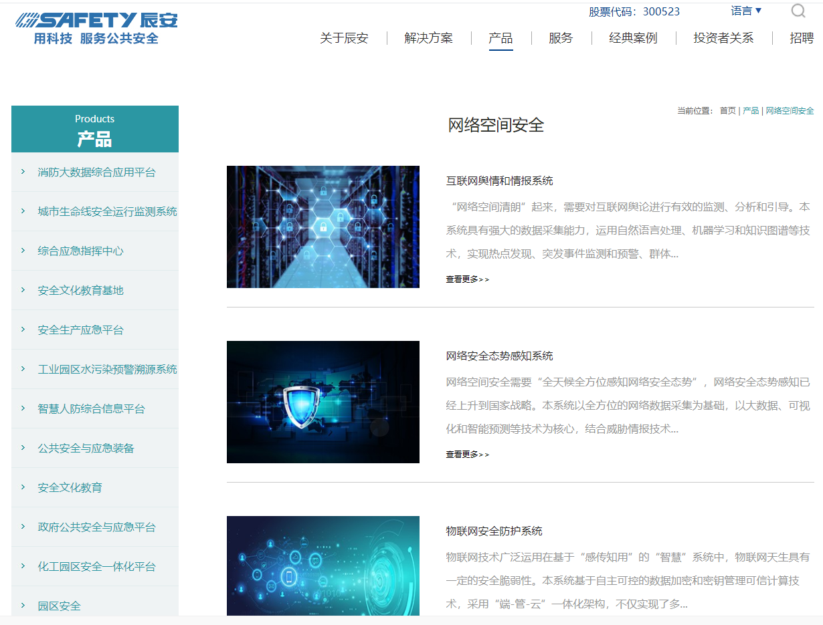The width and height of the screenshot is (823, 625).
Task: Open 政府公共安全与应急平台 in sidebar
Action: point(96,527)
